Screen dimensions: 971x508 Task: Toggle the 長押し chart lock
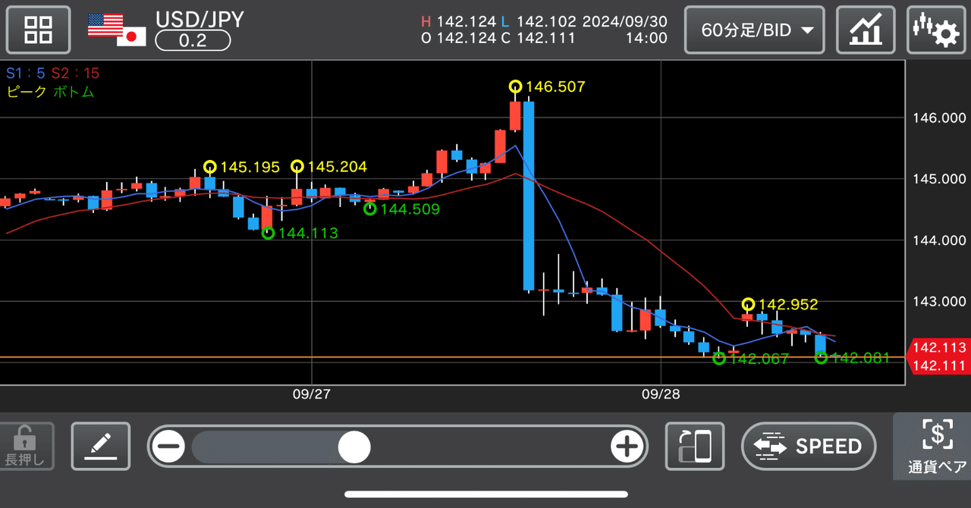tap(27, 447)
